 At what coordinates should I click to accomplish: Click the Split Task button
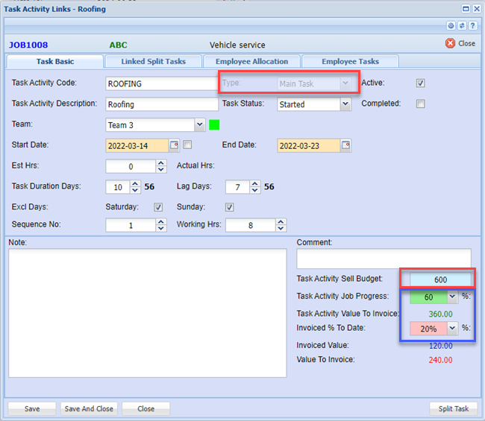coord(453,408)
